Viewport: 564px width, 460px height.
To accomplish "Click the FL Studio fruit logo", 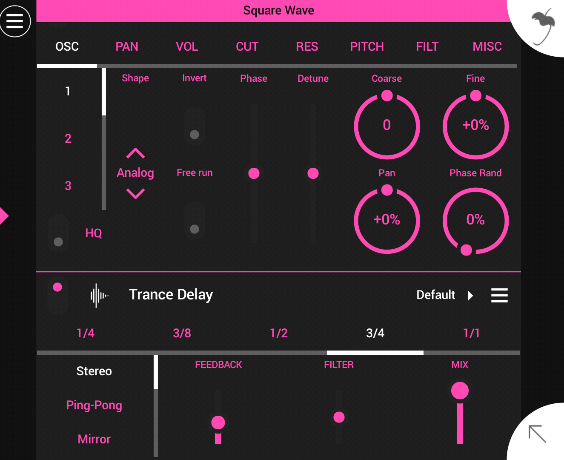I will click(544, 26).
